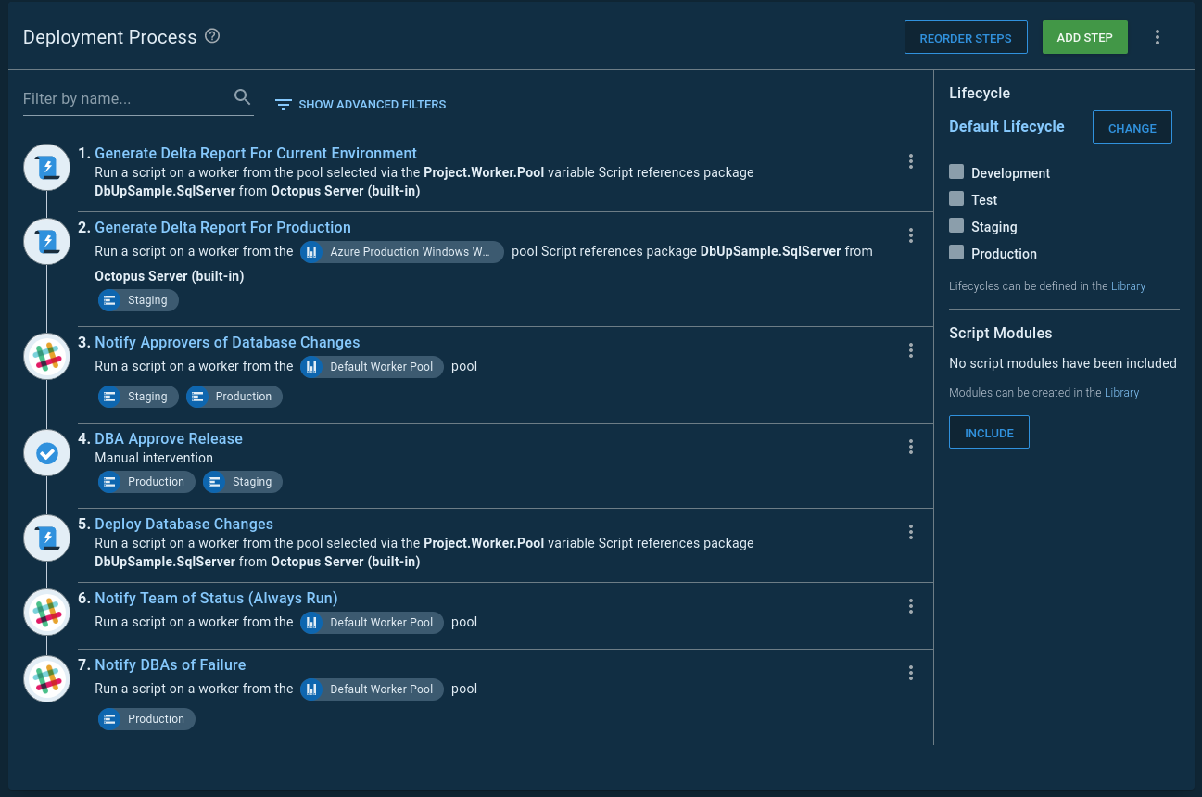This screenshot has height=797, width=1202.
Task: Expand Show Advanced Filters
Action: coord(360,104)
